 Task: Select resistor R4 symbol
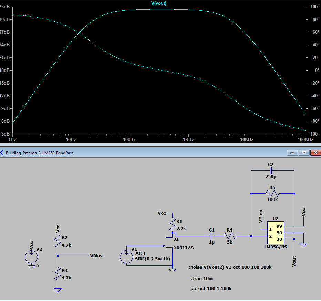pyautogui.click(x=229, y=236)
